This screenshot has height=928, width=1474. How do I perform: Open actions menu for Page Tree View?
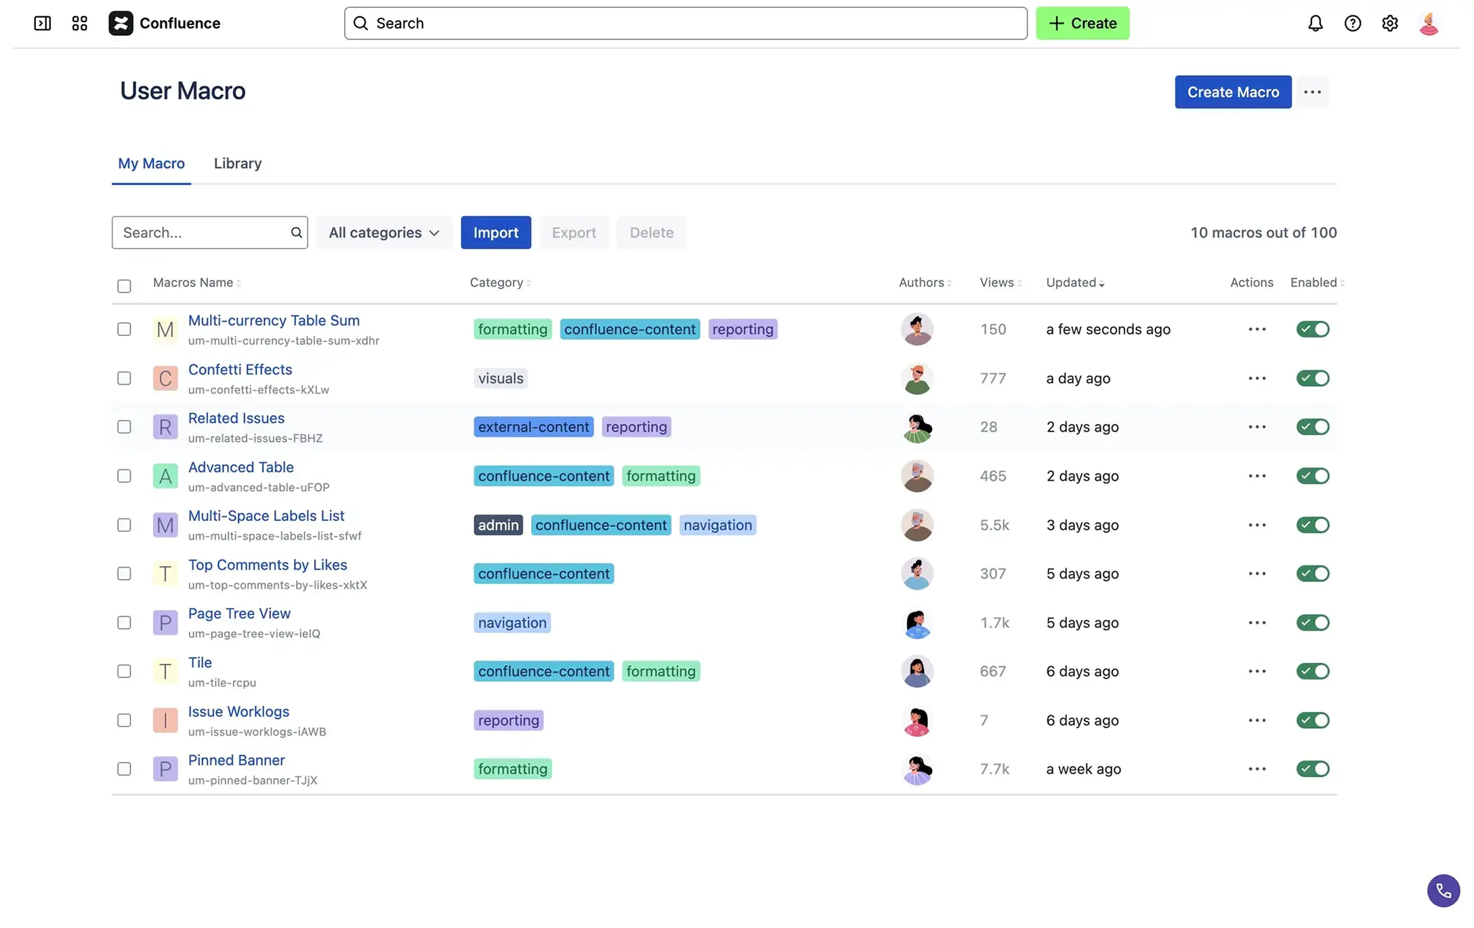tap(1257, 623)
